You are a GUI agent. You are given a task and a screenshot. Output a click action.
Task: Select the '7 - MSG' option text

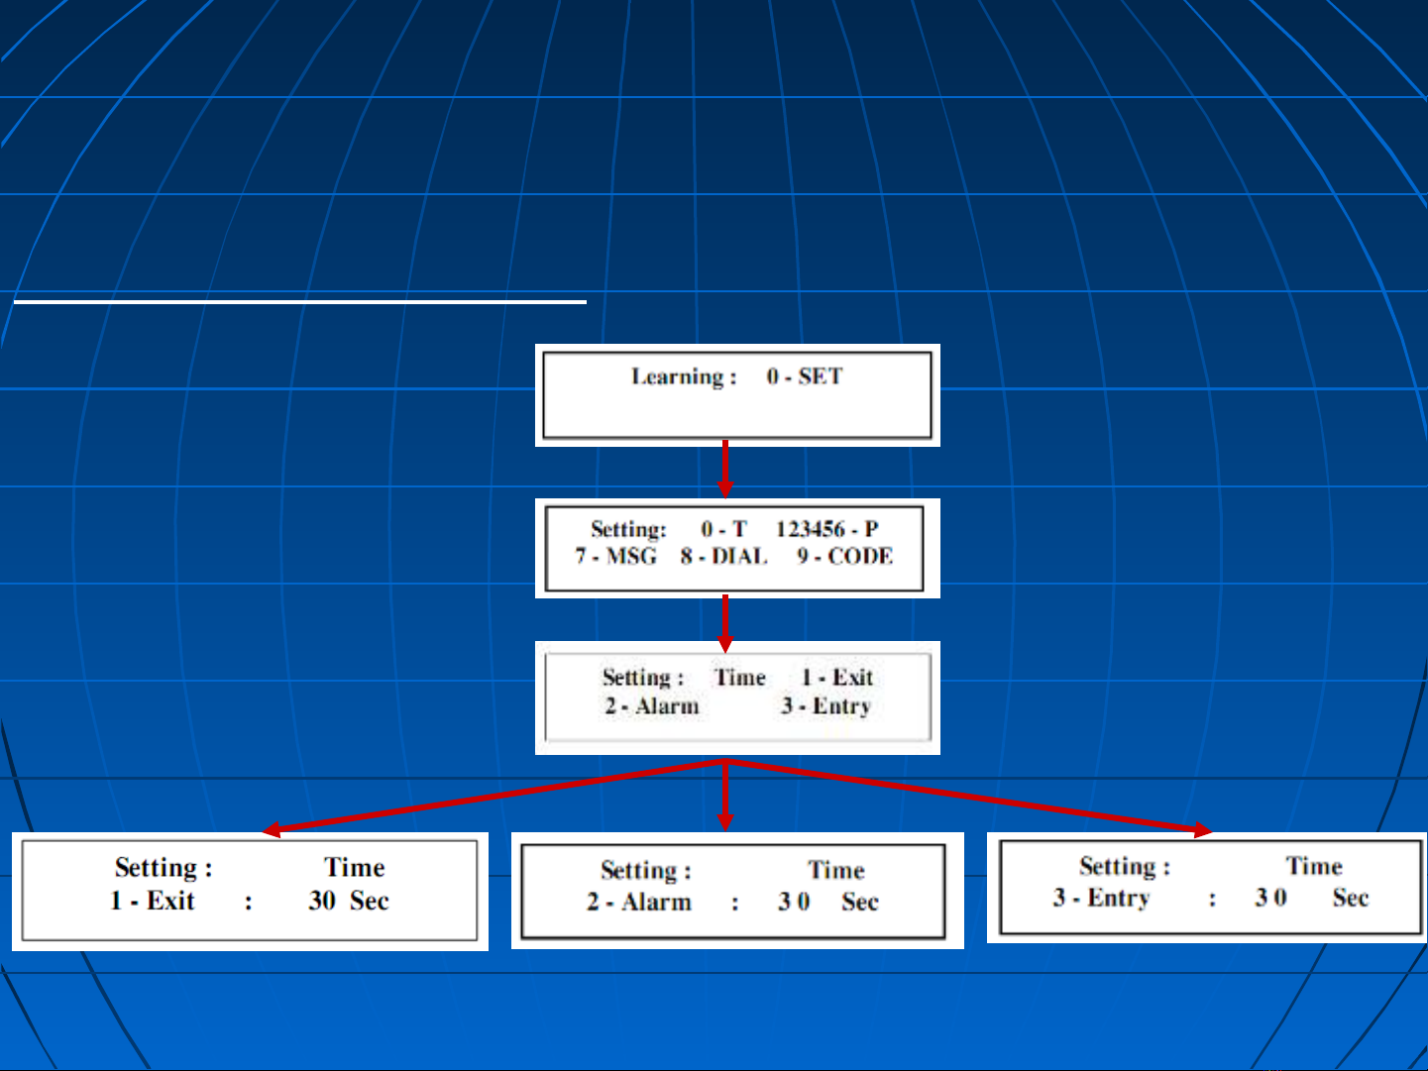pyautogui.click(x=615, y=557)
